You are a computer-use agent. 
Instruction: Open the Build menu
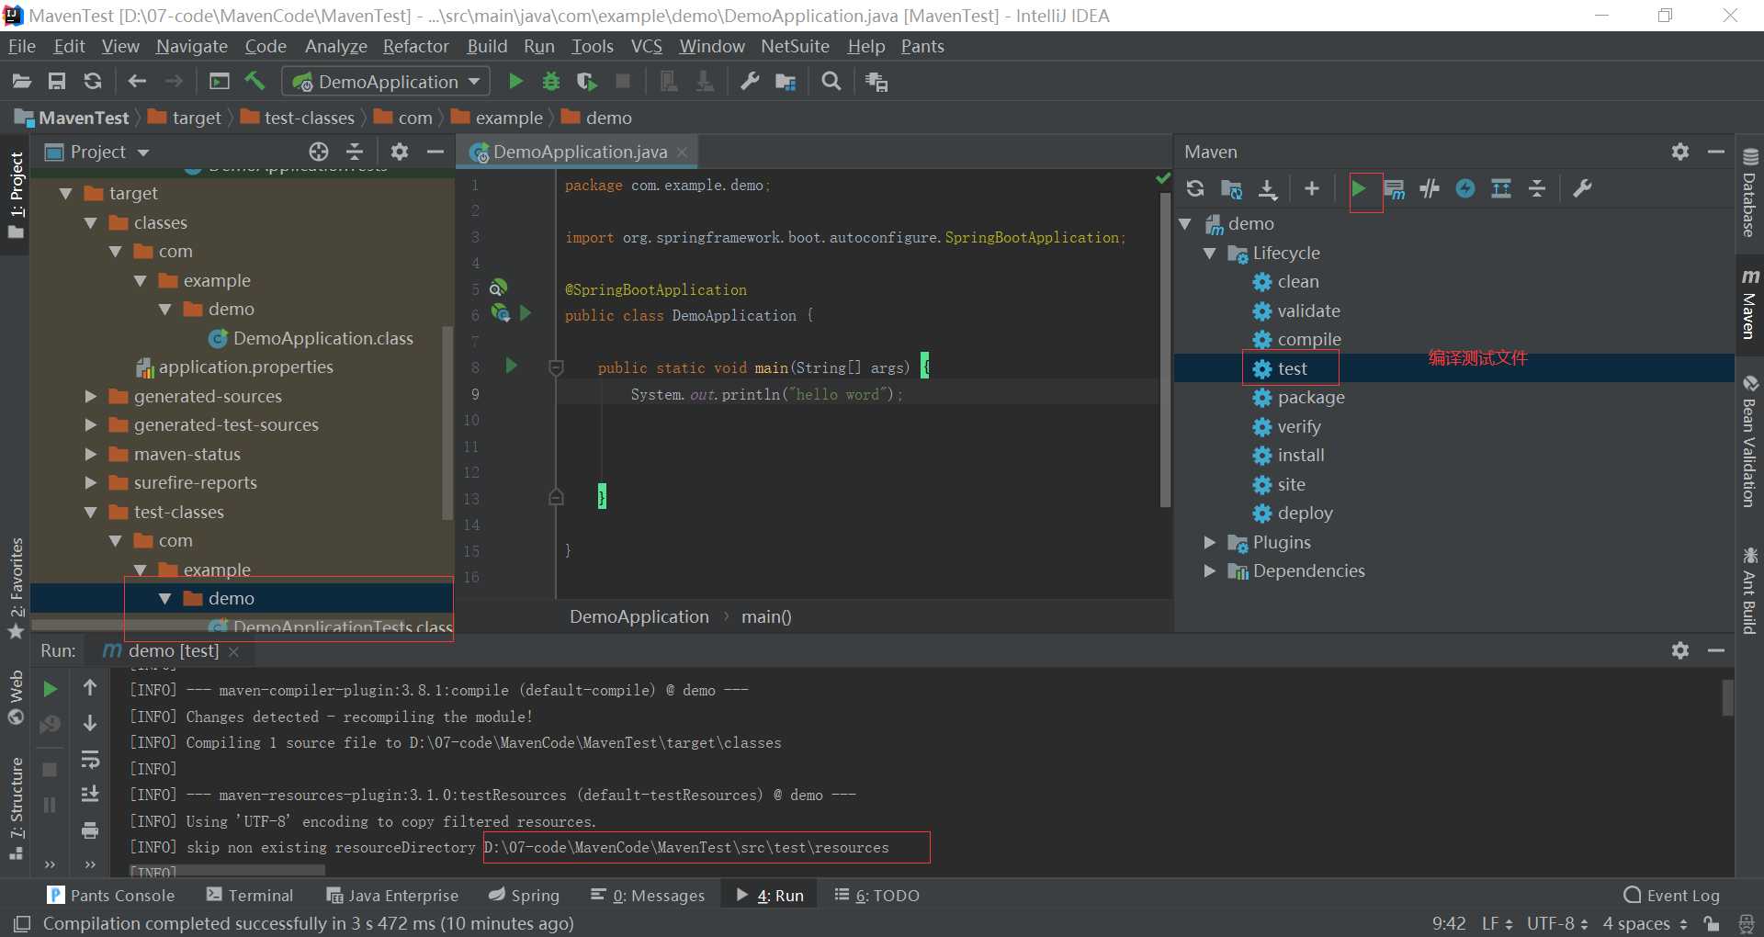coord(487,46)
